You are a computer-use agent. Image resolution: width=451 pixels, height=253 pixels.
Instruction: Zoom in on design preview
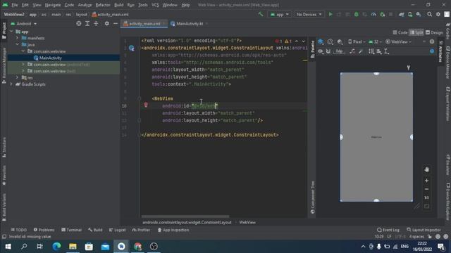click(x=426, y=181)
